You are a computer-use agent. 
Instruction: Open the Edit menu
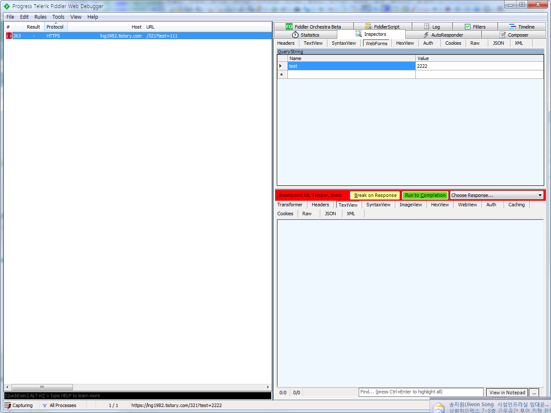(24, 17)
